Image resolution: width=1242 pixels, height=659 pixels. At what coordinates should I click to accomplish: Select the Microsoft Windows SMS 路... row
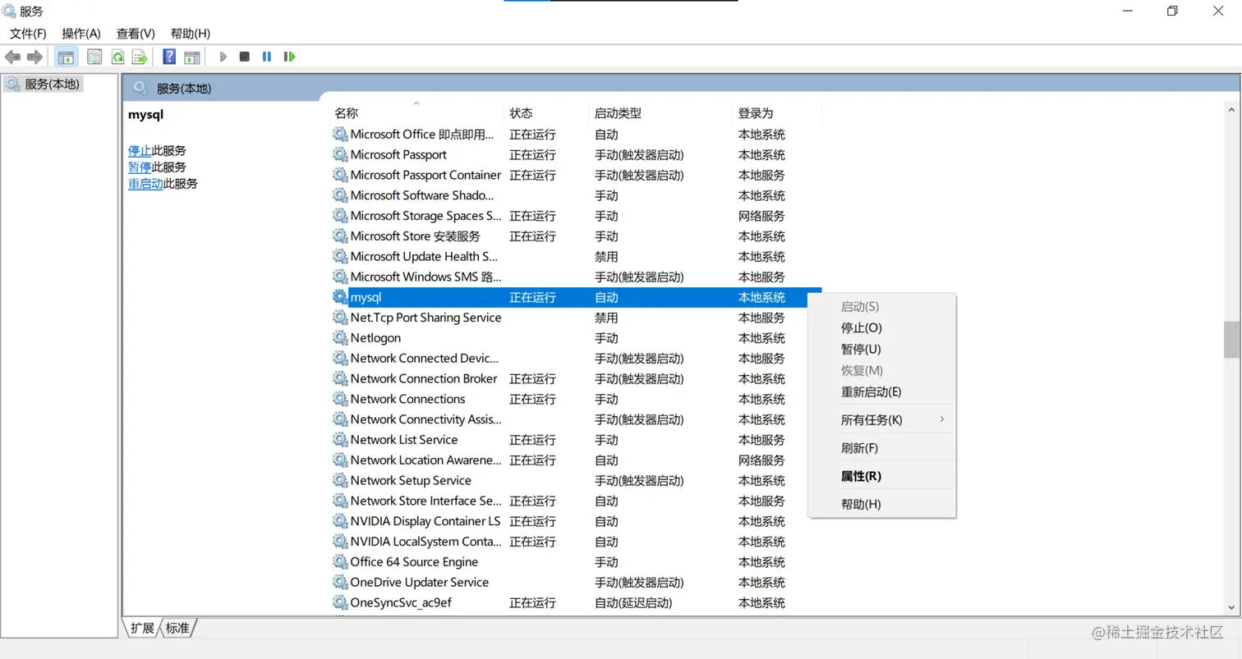[576, 277]
